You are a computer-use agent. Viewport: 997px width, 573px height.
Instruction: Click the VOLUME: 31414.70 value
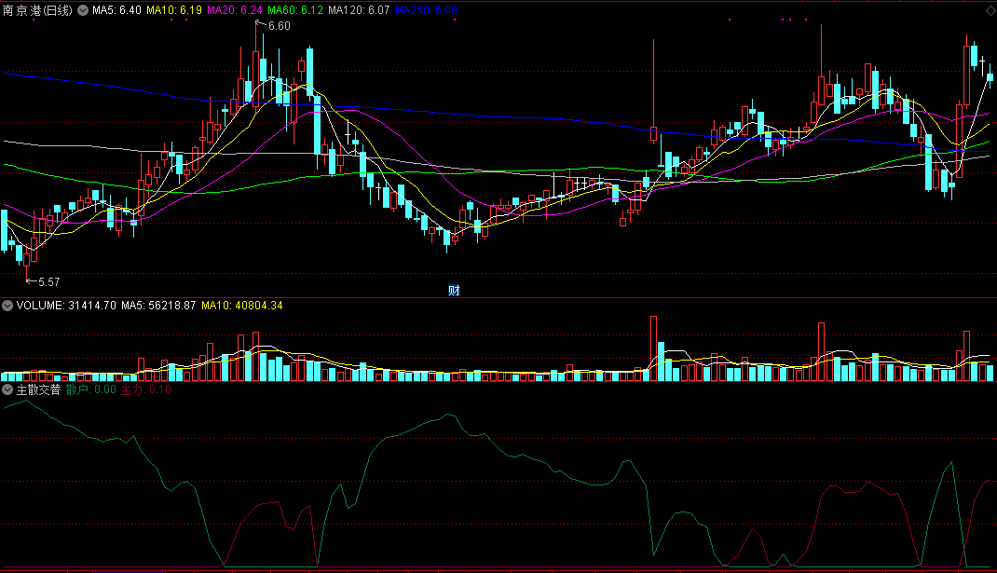click(x=66, y=306)
